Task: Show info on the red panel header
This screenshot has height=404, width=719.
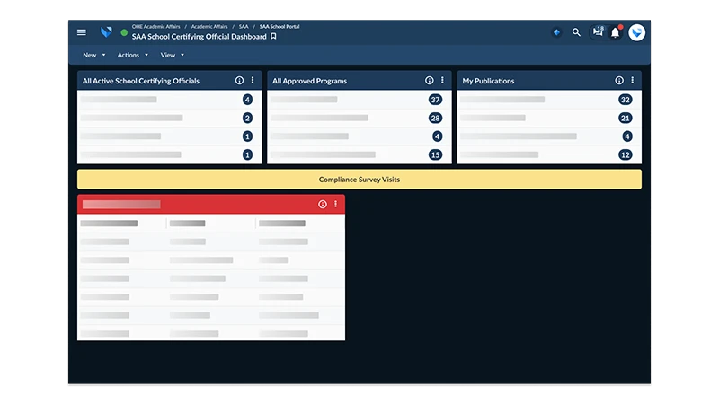Action: pos(323,205)
